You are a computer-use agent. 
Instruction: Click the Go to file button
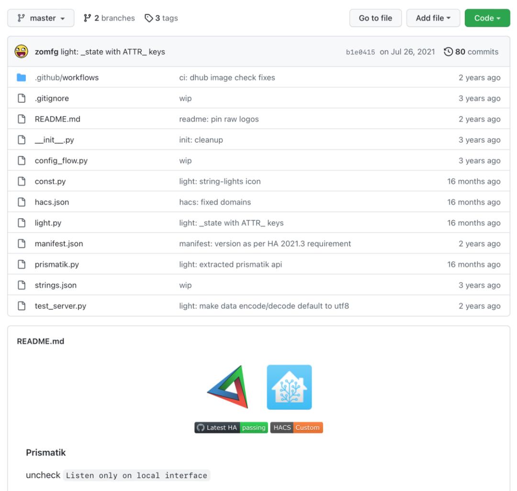click(376, 18)
